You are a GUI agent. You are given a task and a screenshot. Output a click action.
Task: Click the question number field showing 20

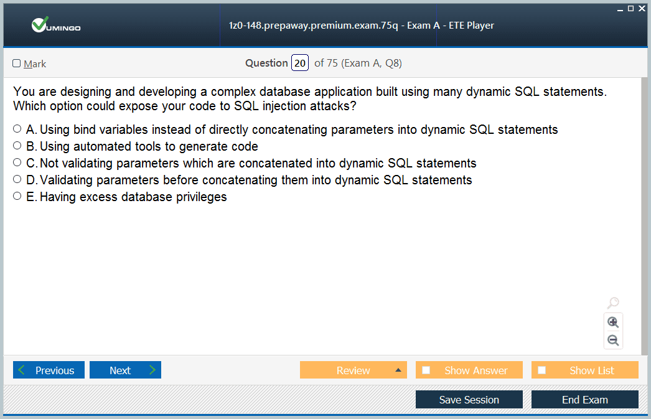click(300, 63)
